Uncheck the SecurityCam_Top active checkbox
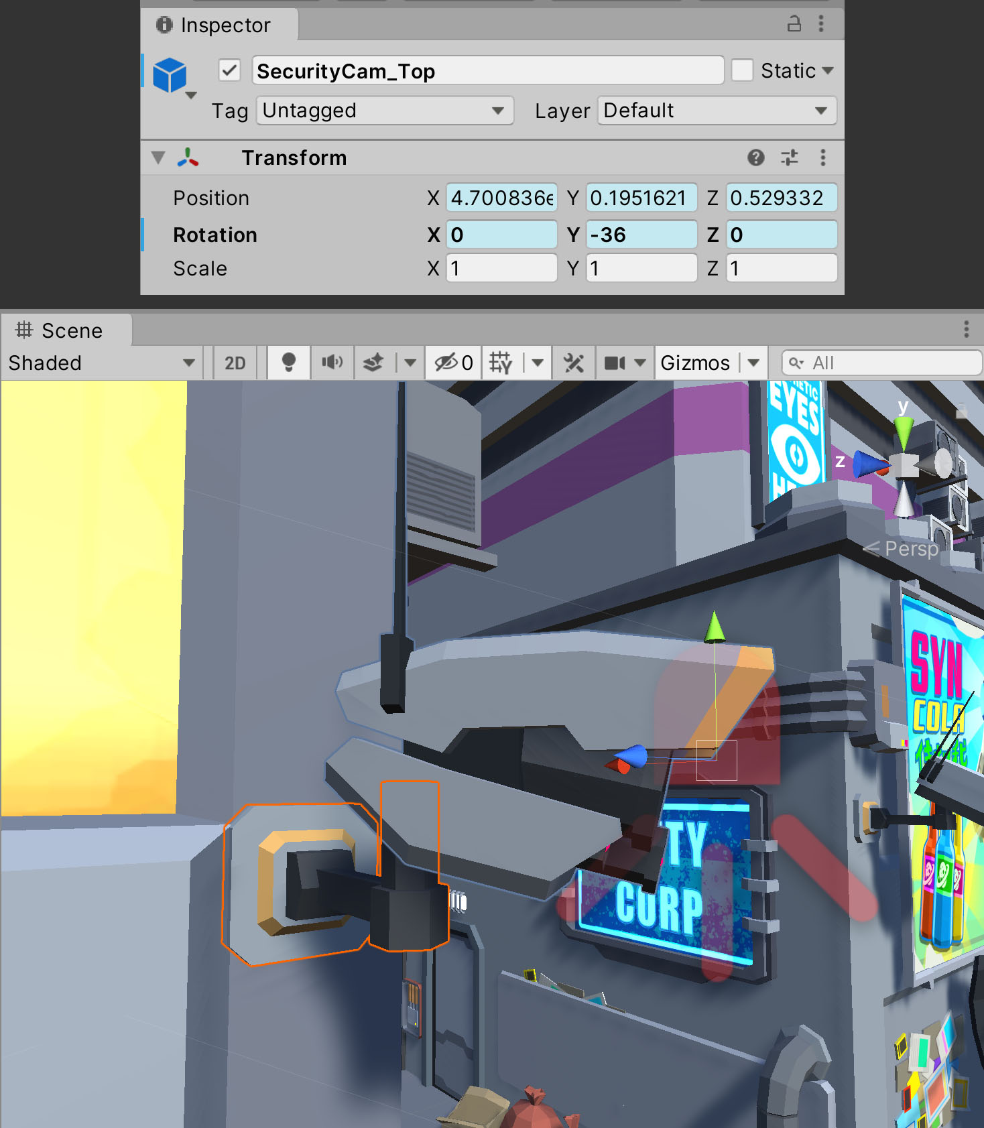The image size is (984, 1128). coord(229,70)
